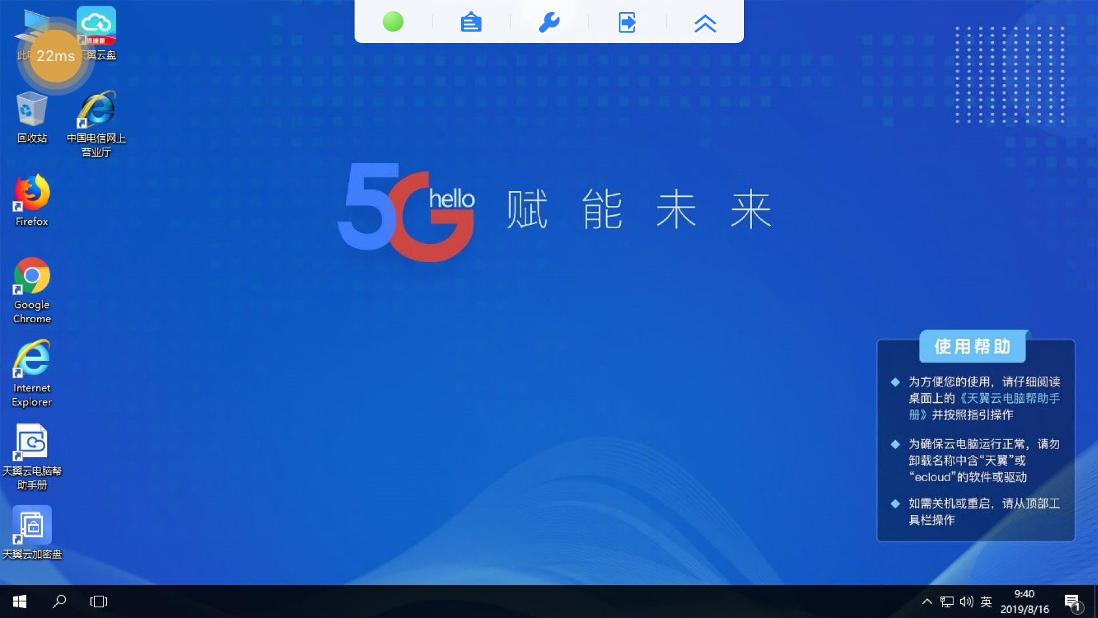Open taskbar search bar
The width and height of the screenshot is (1098, 618).
click(x=60, y=601)
